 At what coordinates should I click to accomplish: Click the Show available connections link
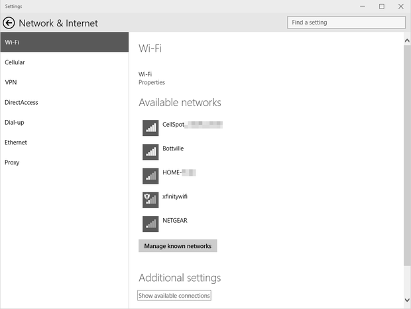[174, 295]
